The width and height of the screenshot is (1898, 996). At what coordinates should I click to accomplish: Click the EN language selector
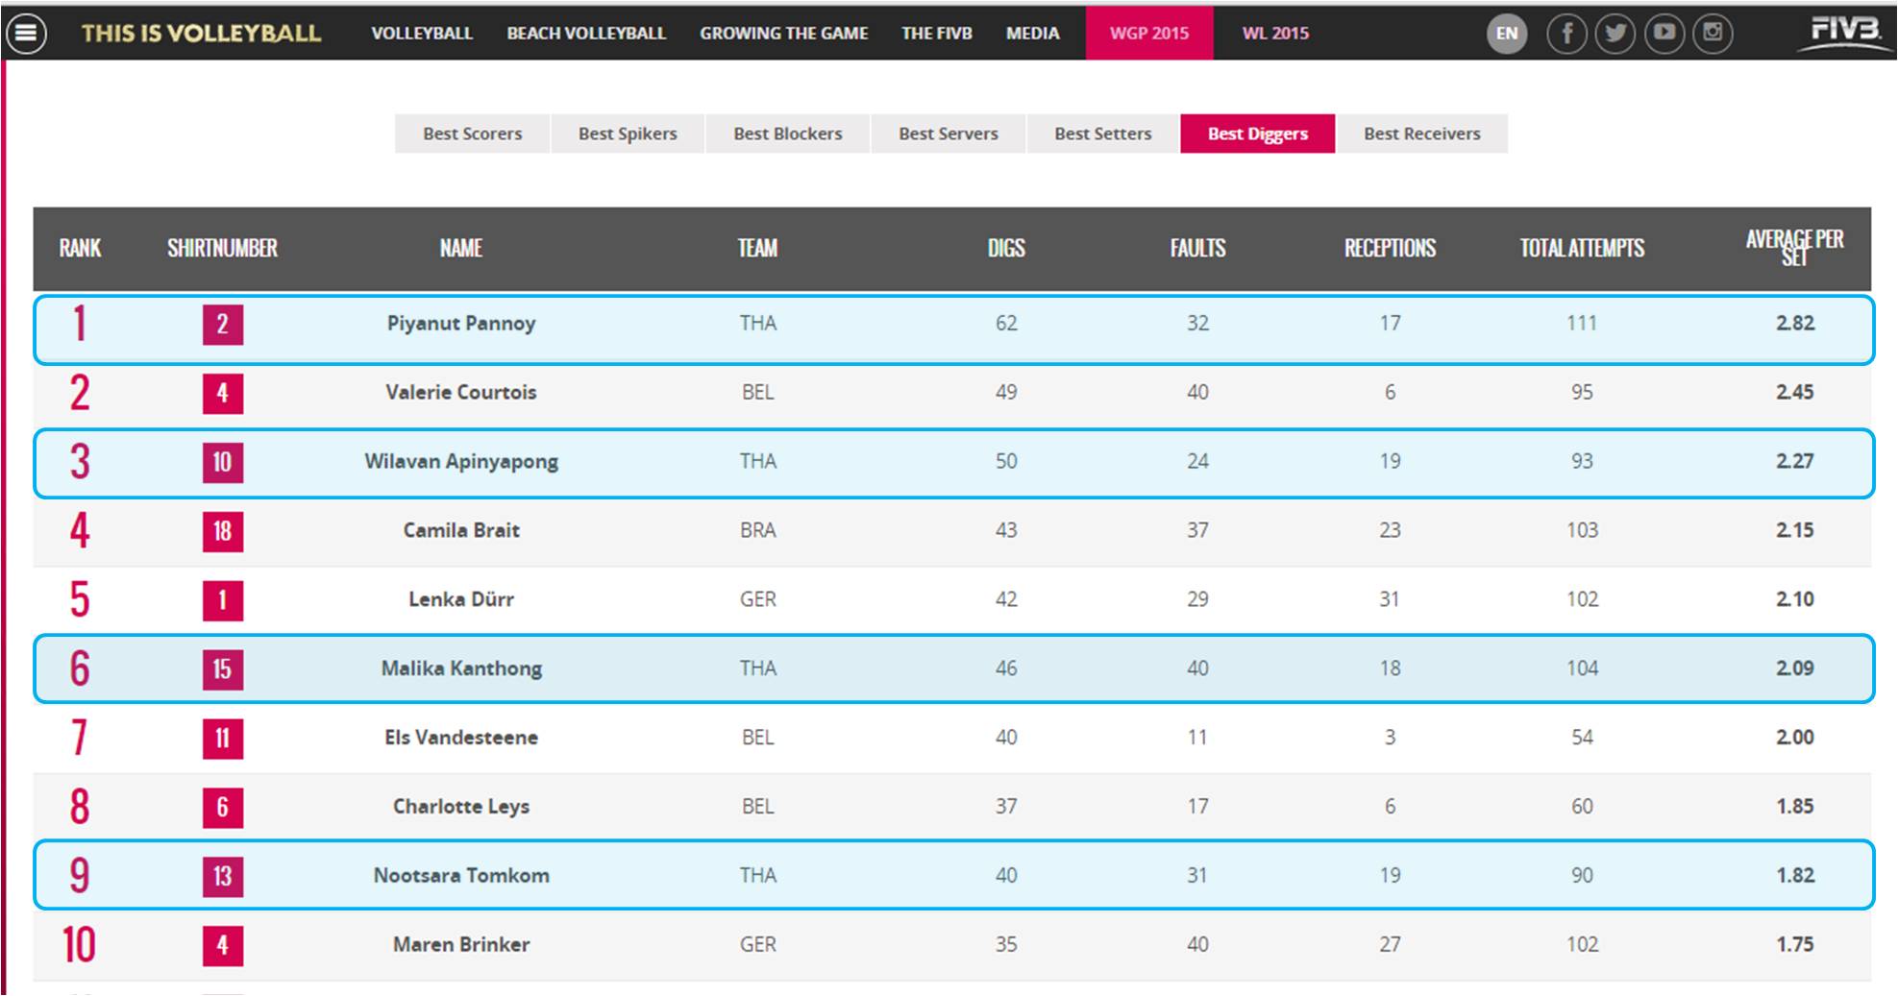tap(1507, 34)
